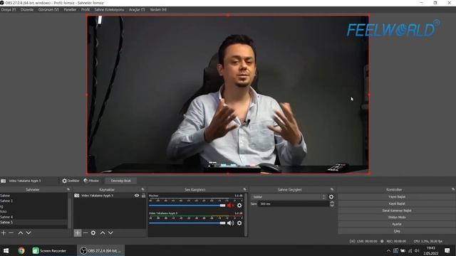Open Chrome from the taskbar
456x256 pixels.
tap(21, 250)
